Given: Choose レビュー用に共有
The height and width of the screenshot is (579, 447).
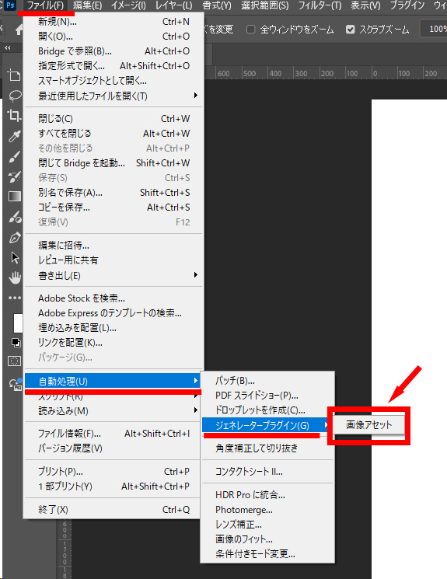Looking at the screenshot, I should click(x=113, y=260).
